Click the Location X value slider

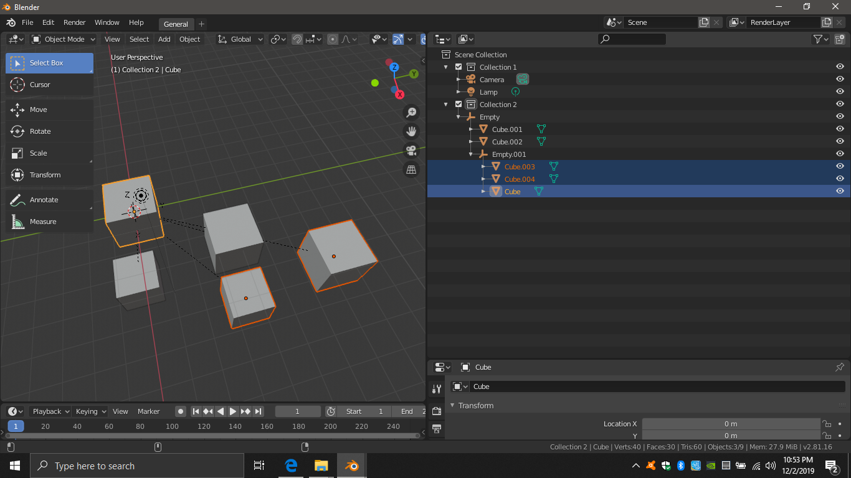pyautogui.click(x=731, y=424)
